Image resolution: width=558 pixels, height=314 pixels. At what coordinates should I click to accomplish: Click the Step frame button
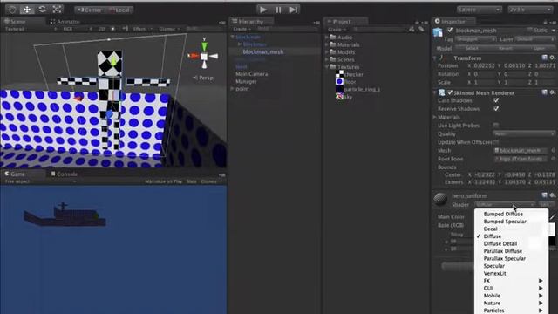pos(293,10)
